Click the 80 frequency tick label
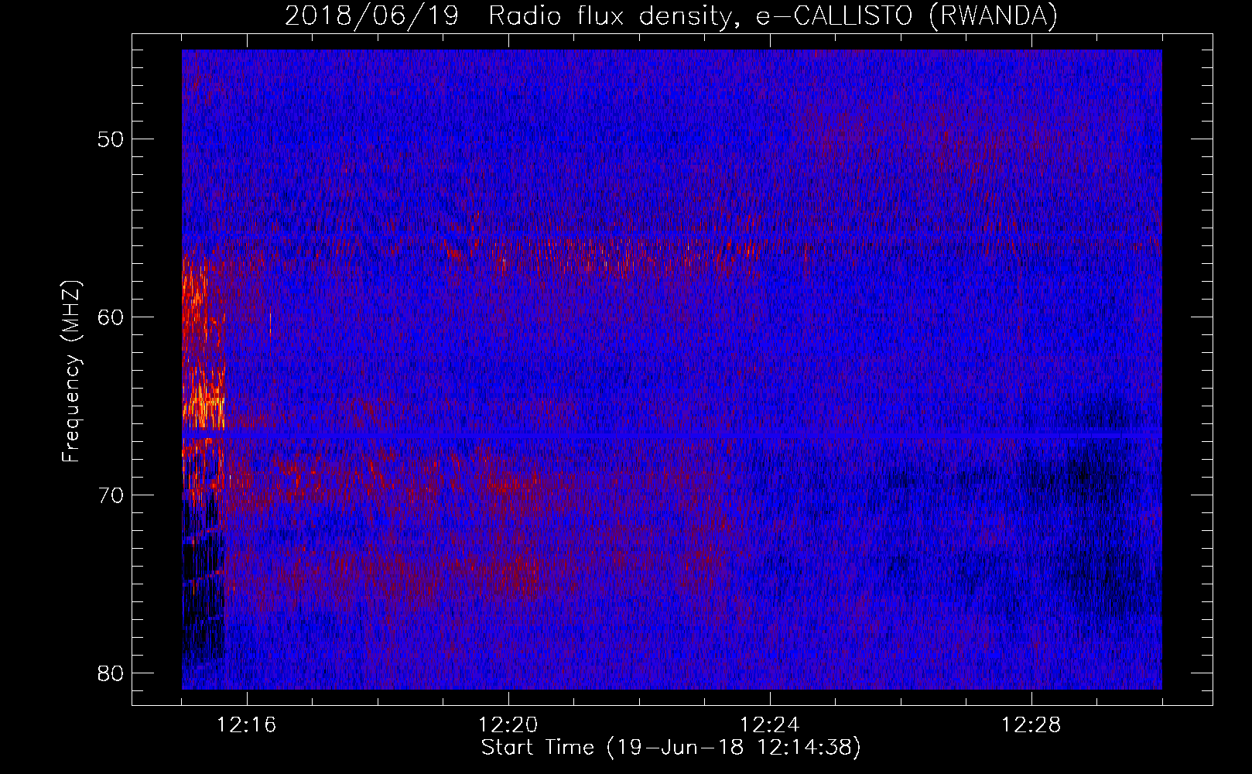The image size is (1252, 774). point(111,673)
